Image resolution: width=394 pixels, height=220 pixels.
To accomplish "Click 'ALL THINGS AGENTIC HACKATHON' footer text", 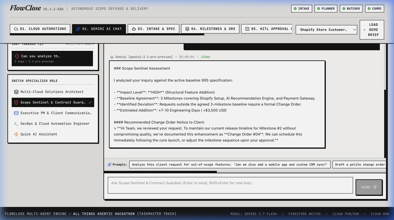I will [104, 214].
